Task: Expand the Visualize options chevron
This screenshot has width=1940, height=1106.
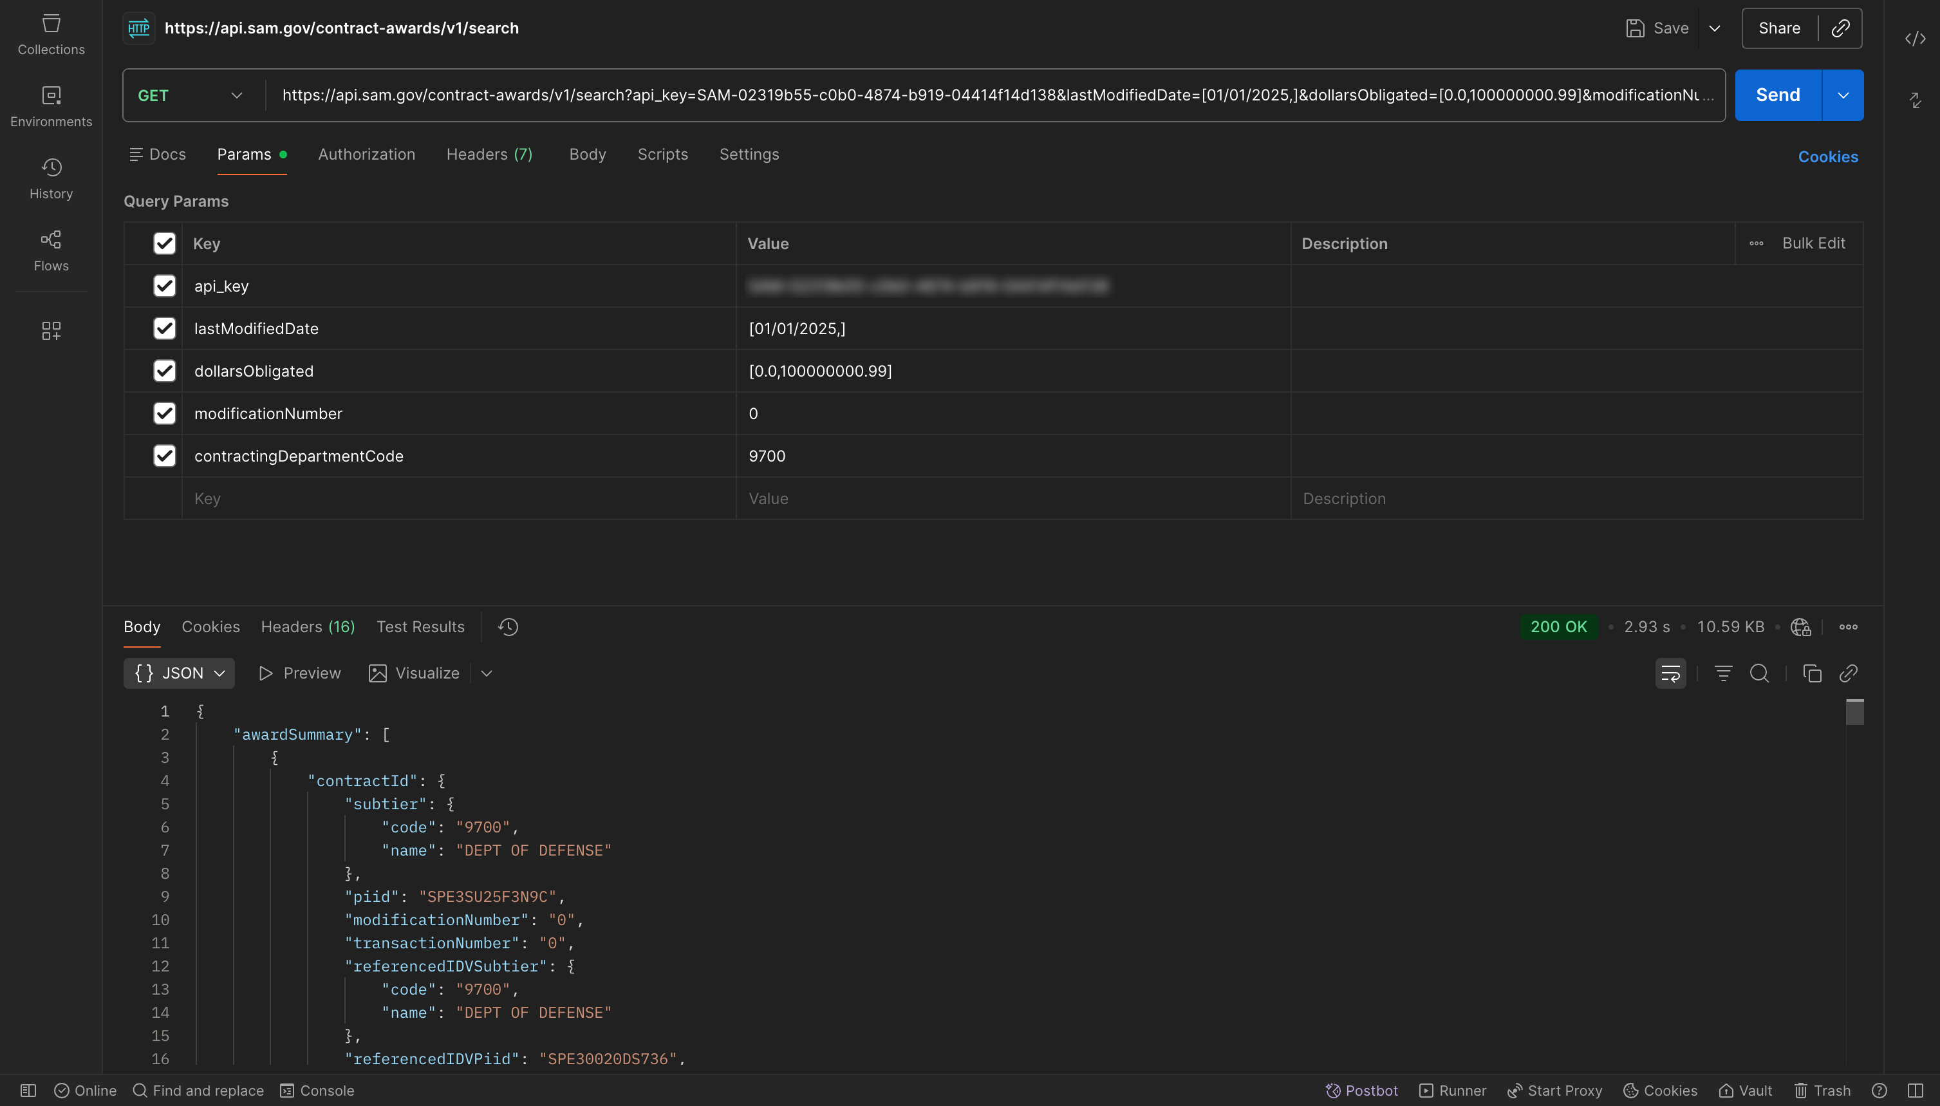Action: pos(487,673)
